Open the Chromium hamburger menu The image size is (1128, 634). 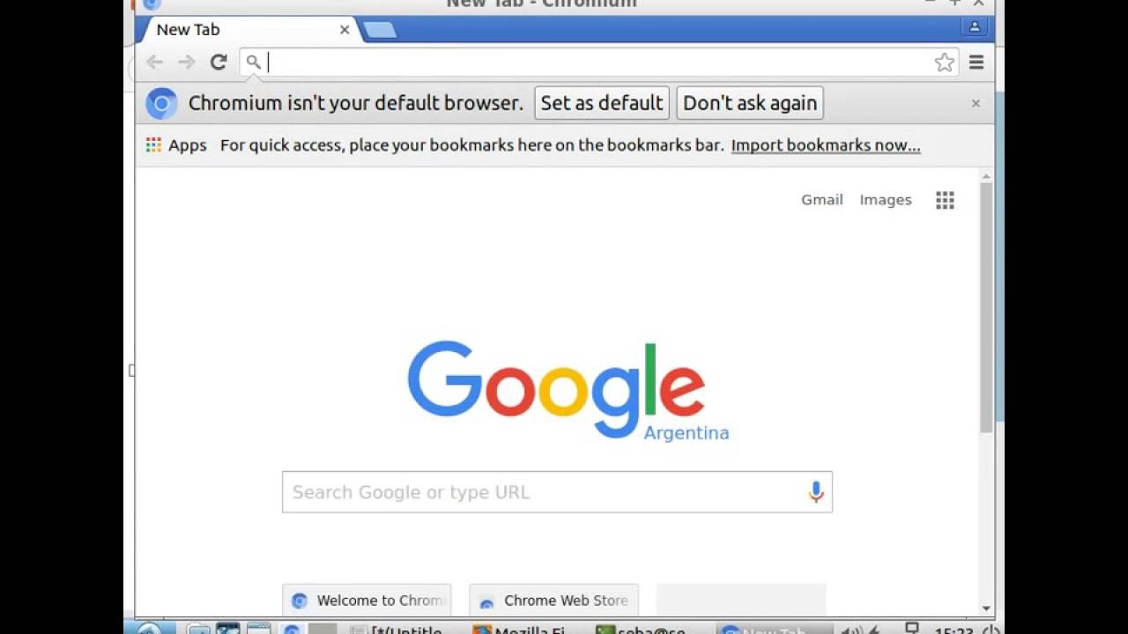tap(976, 63)
